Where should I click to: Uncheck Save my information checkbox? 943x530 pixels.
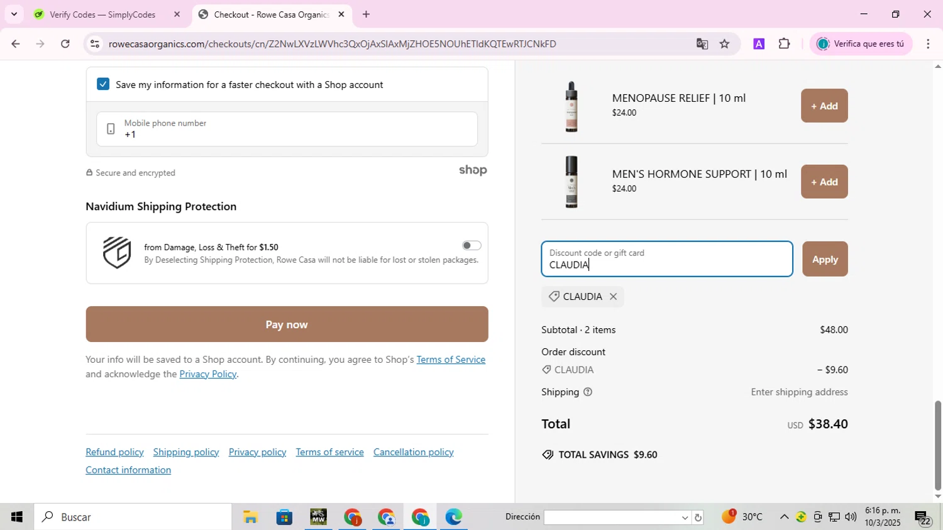[x=103, y=84]
